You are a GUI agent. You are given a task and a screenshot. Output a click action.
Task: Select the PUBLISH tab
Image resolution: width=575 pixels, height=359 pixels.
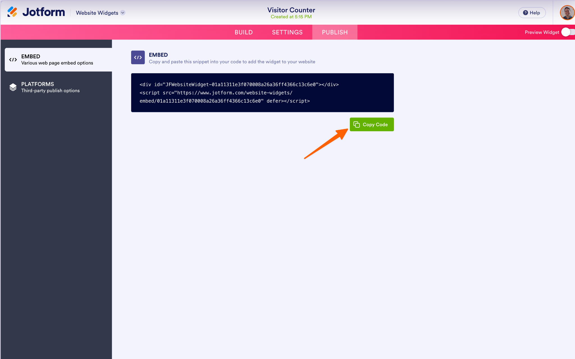click(335, 32)
